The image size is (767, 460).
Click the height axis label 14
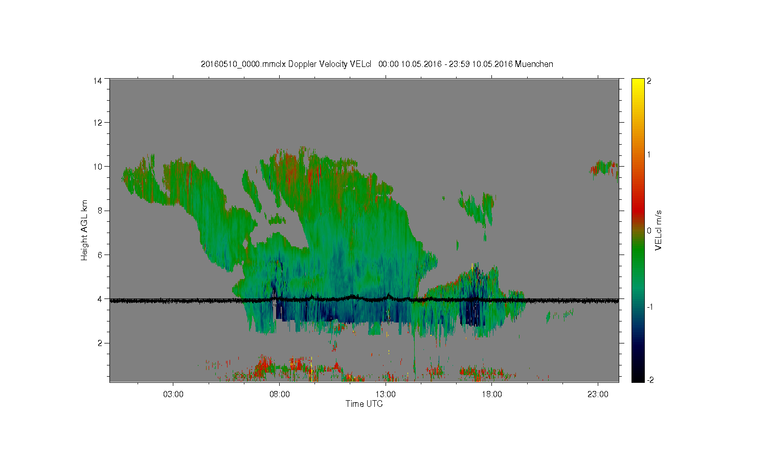[x=98, y=81]
